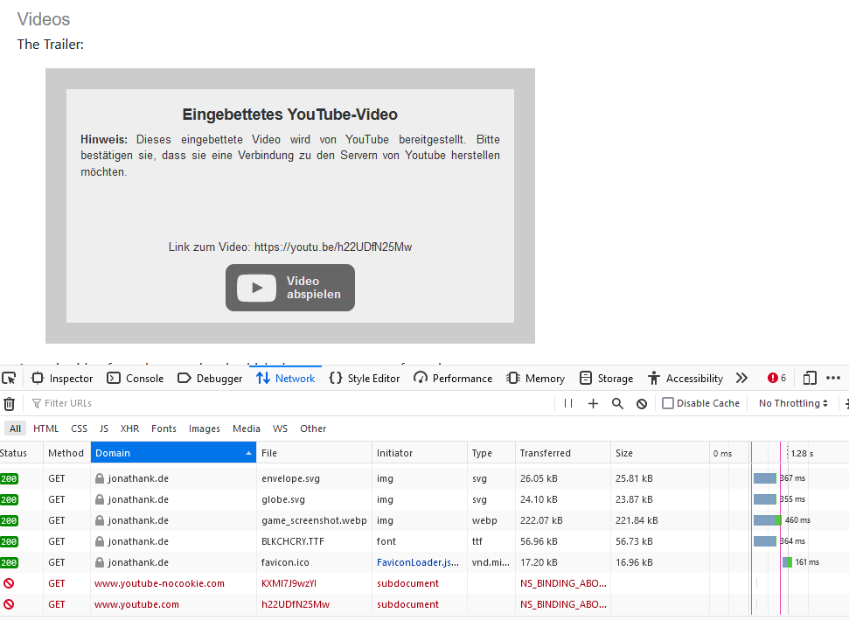Clear network log with trash icon
The image size is (849, 620).
9,404
